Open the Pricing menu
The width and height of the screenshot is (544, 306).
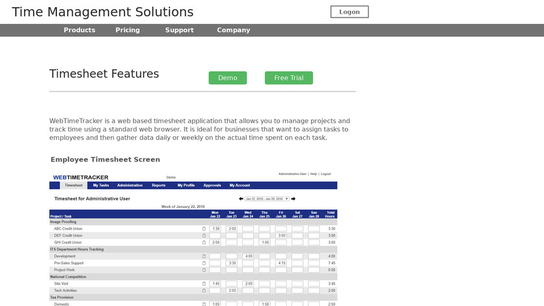(x=128, y=30)
